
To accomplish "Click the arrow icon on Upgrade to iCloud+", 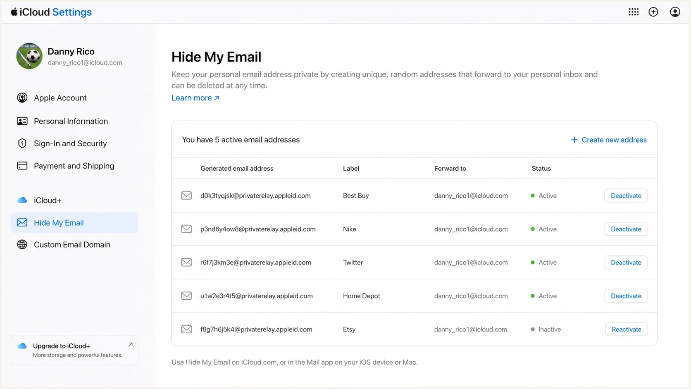I will click(x=130, y=344).
